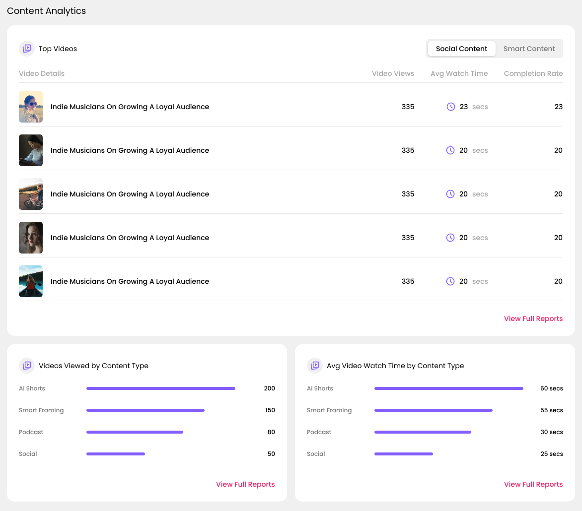This screenshot has height=511, width=582.
Task: Switch to the Social Content tab
Action: coord(461,49)
